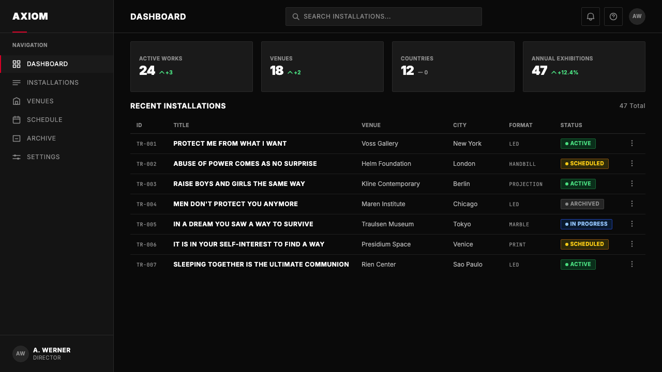Open the Annual Exhibitions stat card
Screen dimensions: 662x372
tap(584, 67)
